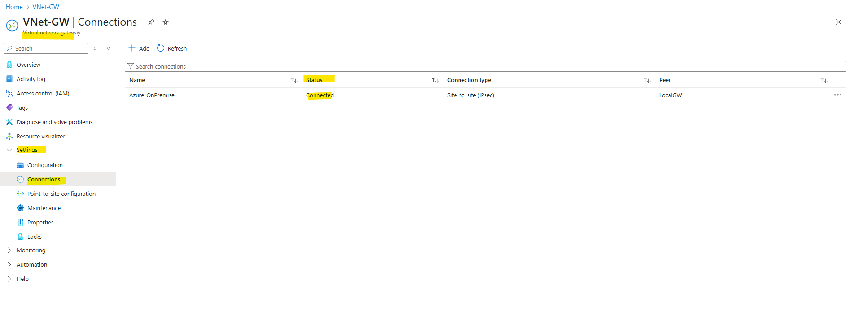This screenshot has width=850, height=310.
Task: Click the Peer column header
Action: pos(665,80)
